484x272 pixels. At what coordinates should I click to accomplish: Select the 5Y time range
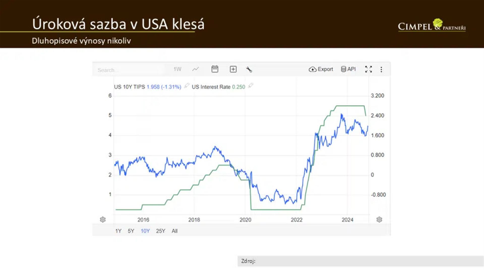pyautogui.click(x=131, y=231)
